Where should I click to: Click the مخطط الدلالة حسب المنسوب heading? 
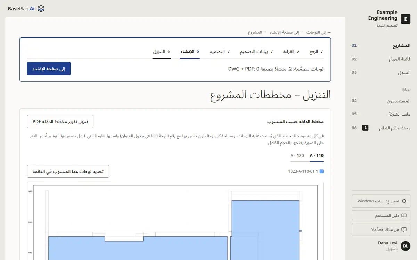coord(295,122)
